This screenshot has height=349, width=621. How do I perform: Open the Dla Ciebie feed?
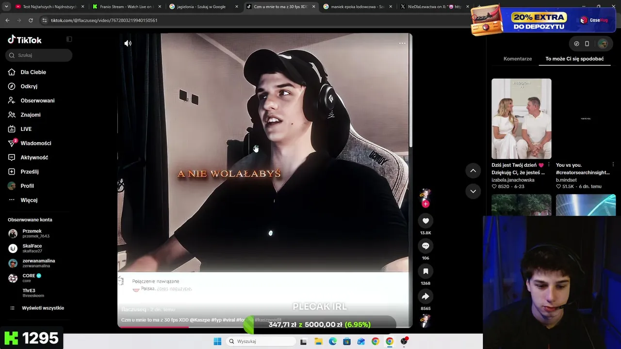pyautogui.click(x=33, y=72)
